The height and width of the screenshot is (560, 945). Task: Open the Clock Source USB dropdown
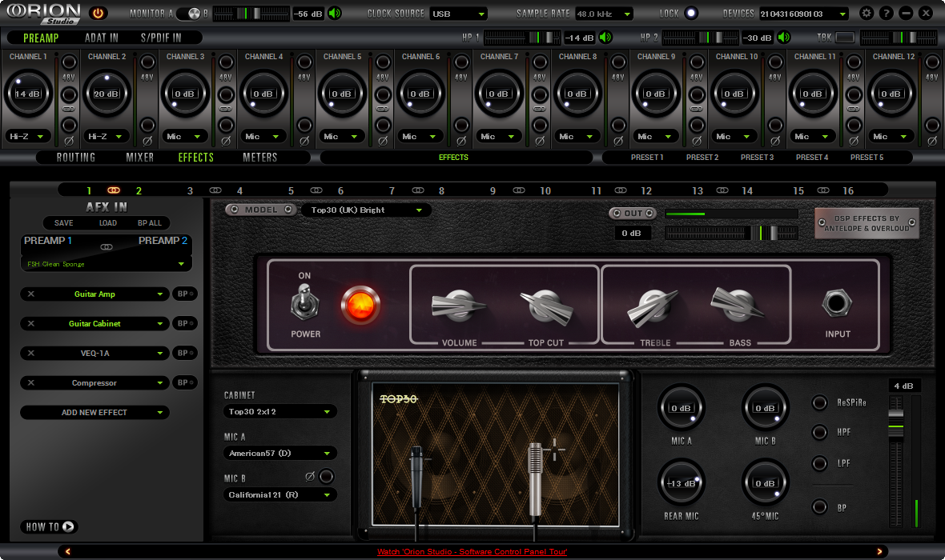pos(458,14)
